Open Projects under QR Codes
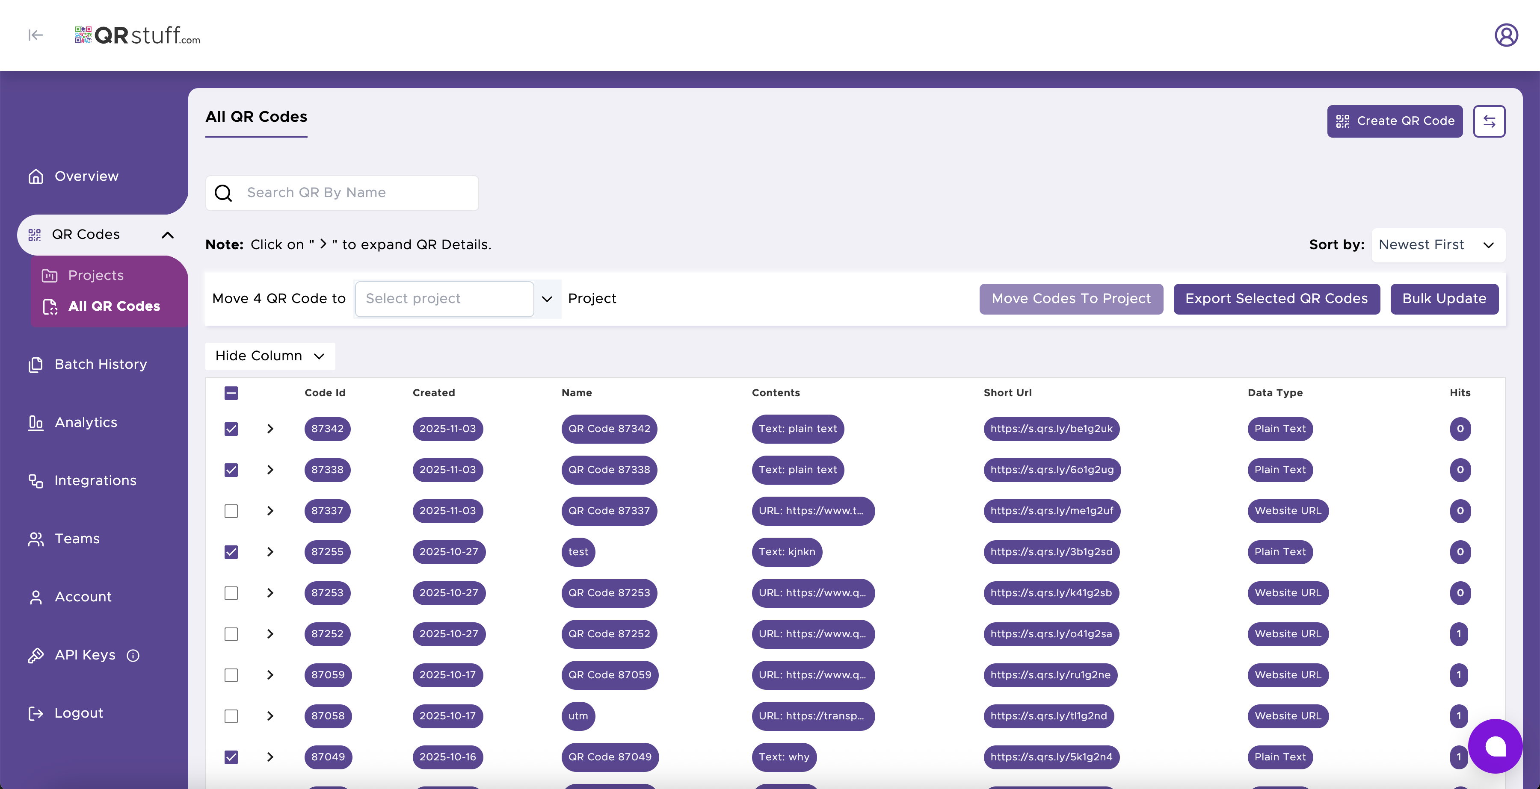The width and height of the screenshot is (1540, 789). tap(96, 275)
